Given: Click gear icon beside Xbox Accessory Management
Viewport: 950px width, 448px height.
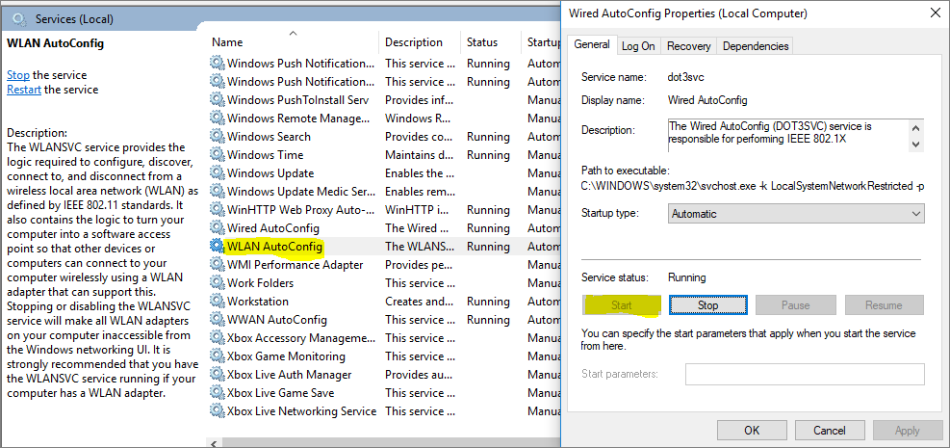Looking at the screenshot, I should pos(217,337).
